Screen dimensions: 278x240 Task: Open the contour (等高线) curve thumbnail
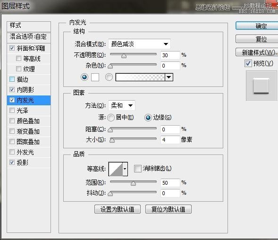tap(116, 169)
